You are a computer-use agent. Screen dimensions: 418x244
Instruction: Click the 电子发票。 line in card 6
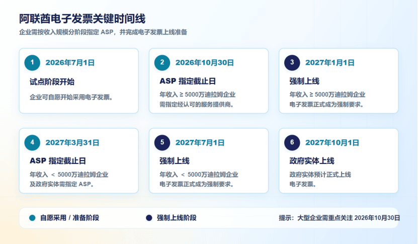pos(303,184)
